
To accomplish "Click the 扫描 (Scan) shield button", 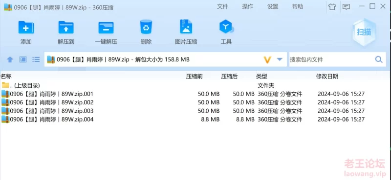I will coord(364,32).
